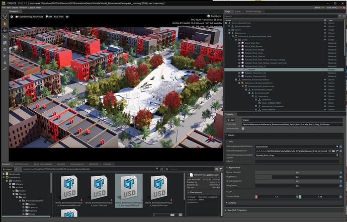This screenshot has height=222, width=347.
Task: Open World_BrownstoneDemopack_Night(20Gb).usd thumbnail
Action: 159,187
